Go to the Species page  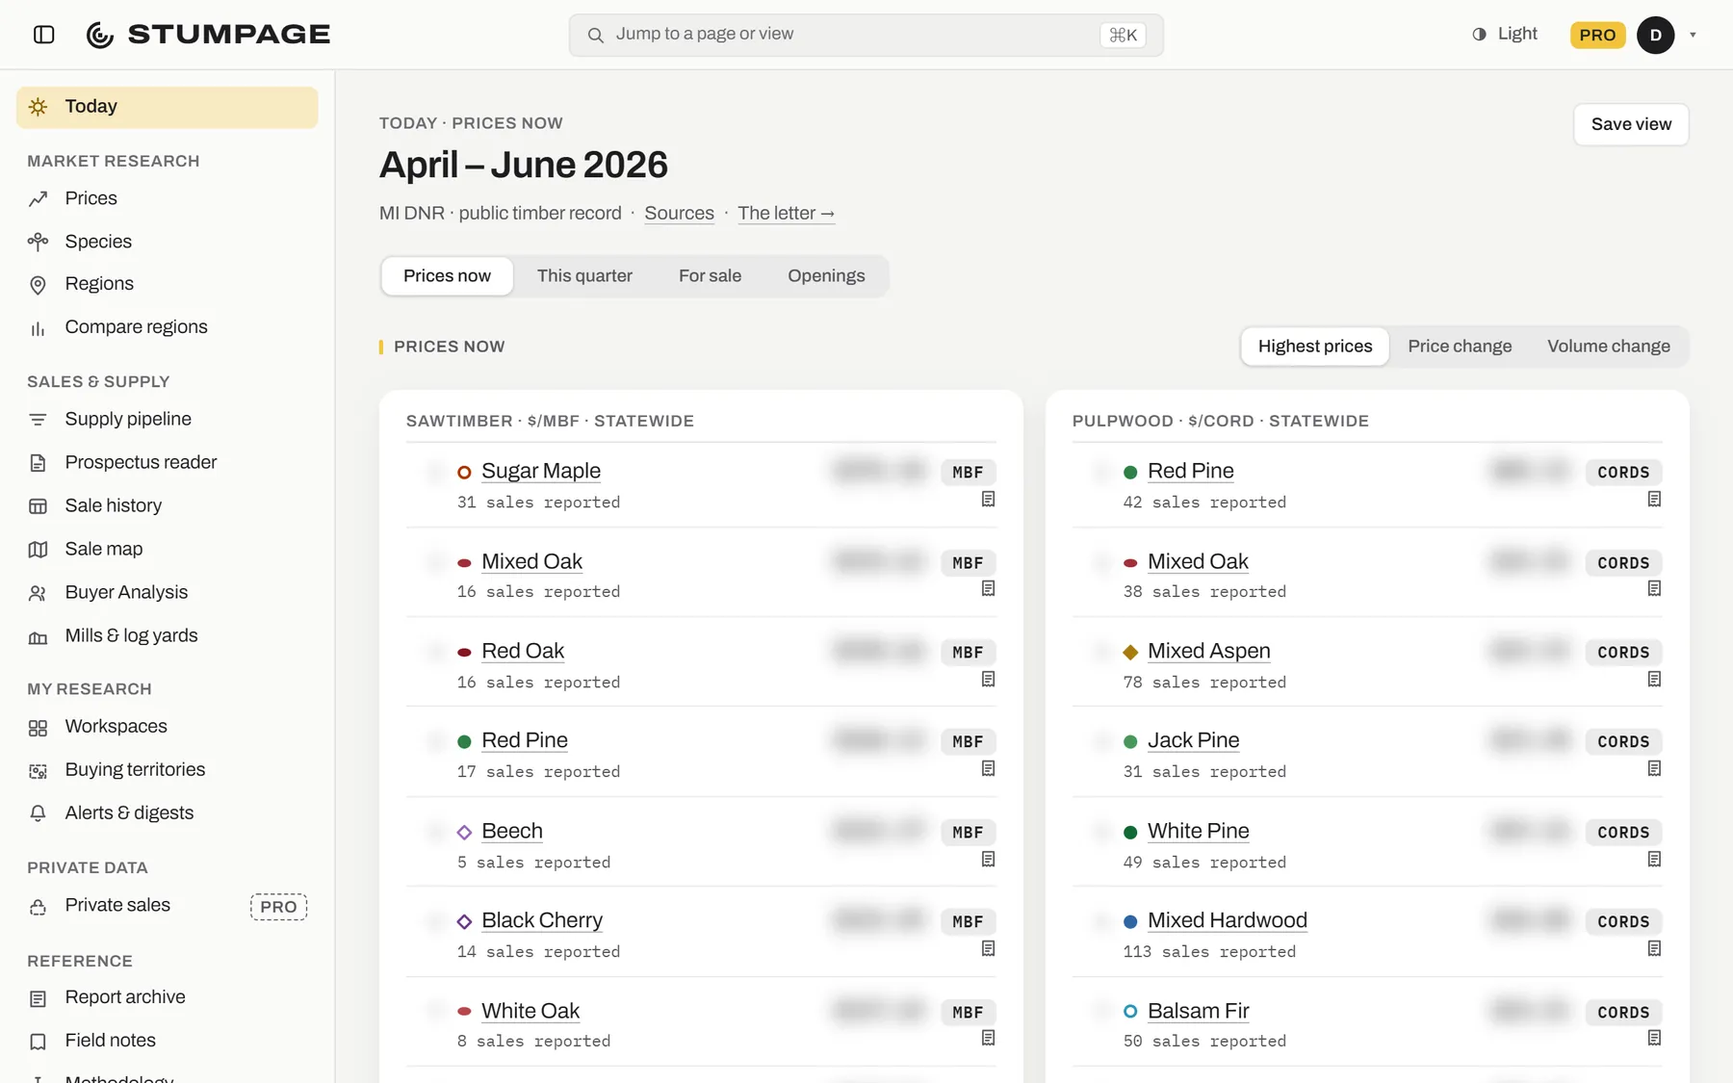(x=168, y=242)
